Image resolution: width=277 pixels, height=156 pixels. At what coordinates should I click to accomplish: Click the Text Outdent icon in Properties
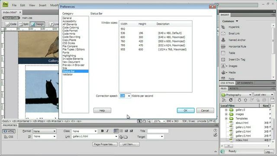[x=126, y=131]
